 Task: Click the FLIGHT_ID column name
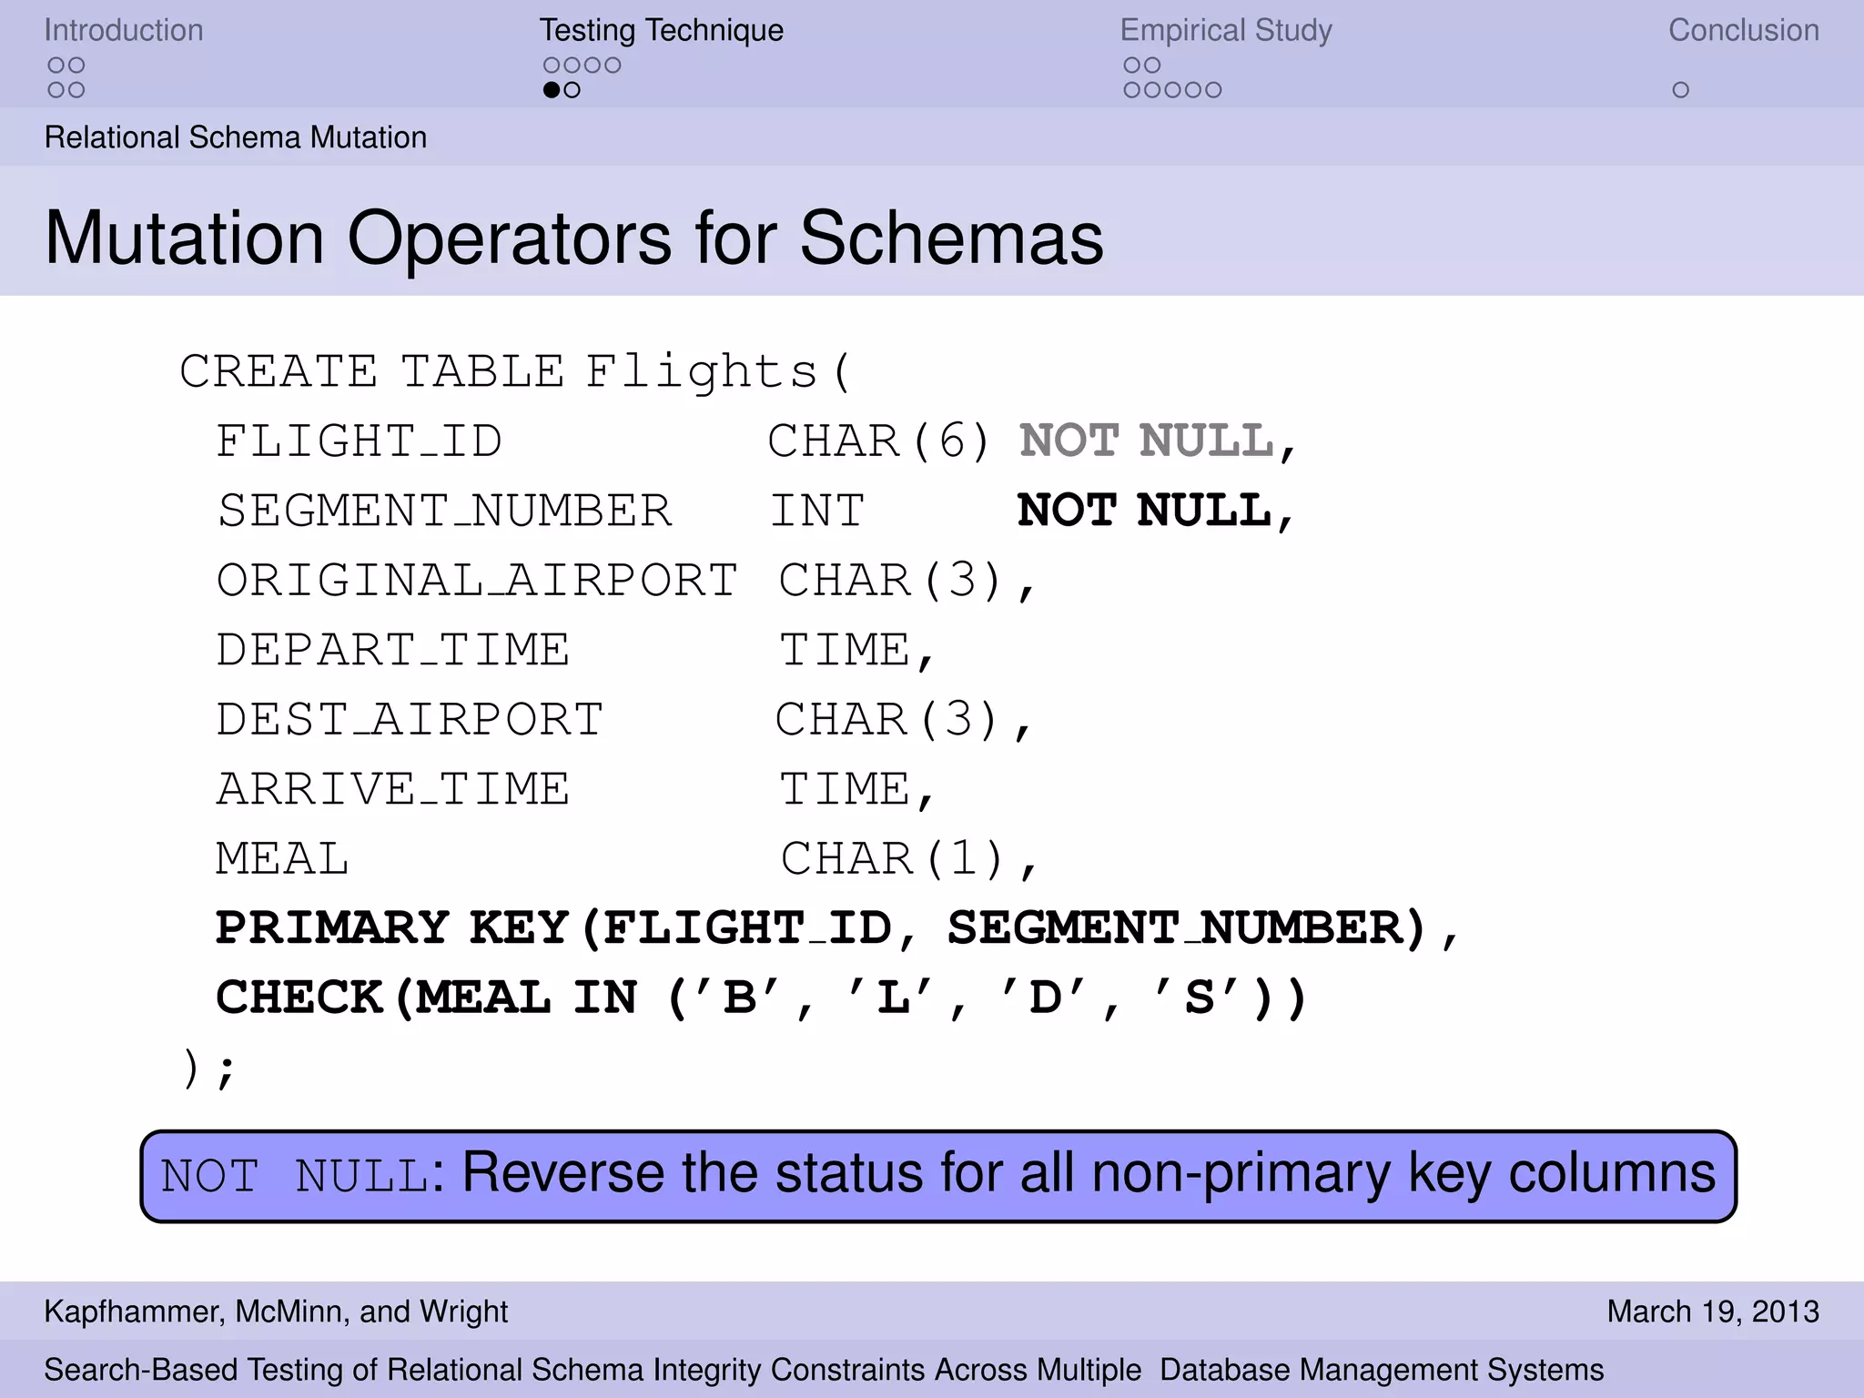click(359, 441)
